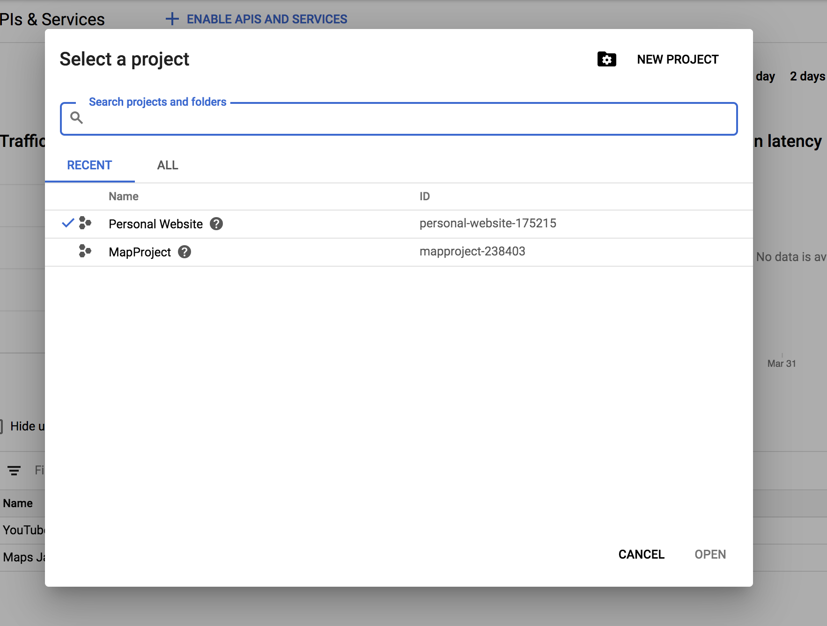The width and height of the screenshot is (827, 626).
Task: Switch to the ALL tab
Action: coord(168,165)
